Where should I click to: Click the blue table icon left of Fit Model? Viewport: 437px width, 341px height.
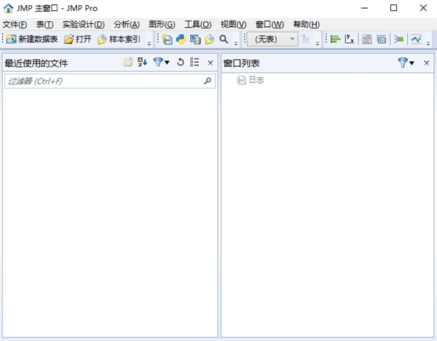(381, 39)
